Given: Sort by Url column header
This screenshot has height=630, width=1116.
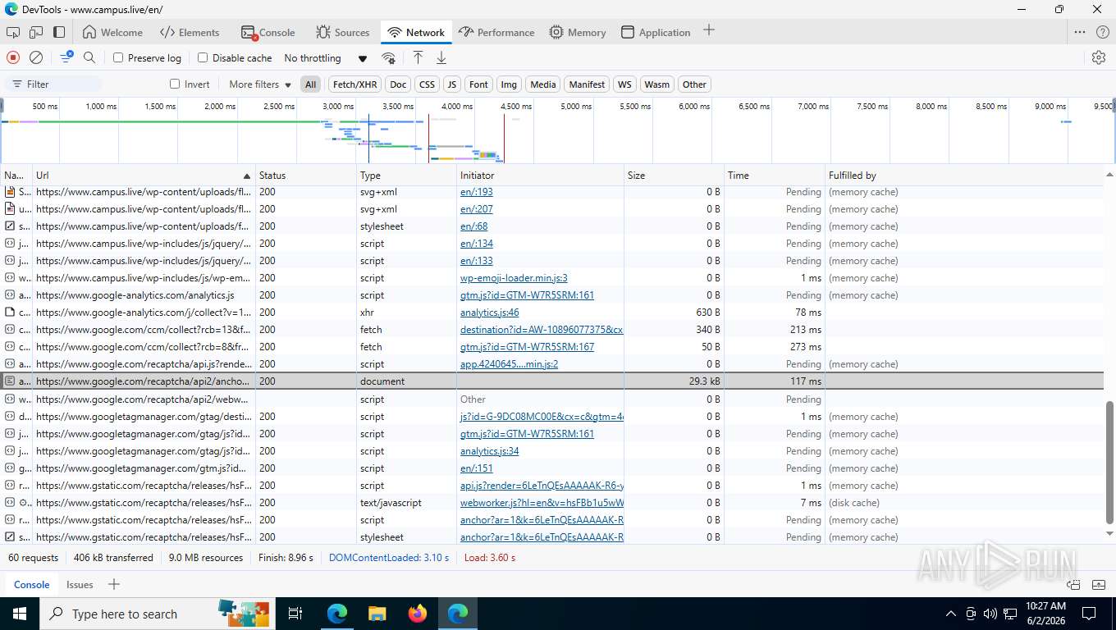Looking at the screenshot, I should (144, 176).
